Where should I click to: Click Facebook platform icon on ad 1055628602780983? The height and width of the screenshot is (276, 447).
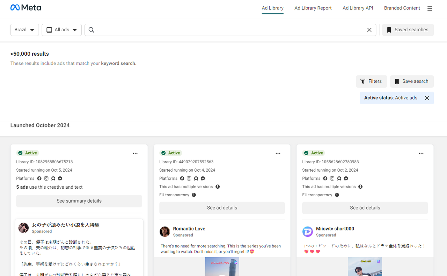click(325, 179)
